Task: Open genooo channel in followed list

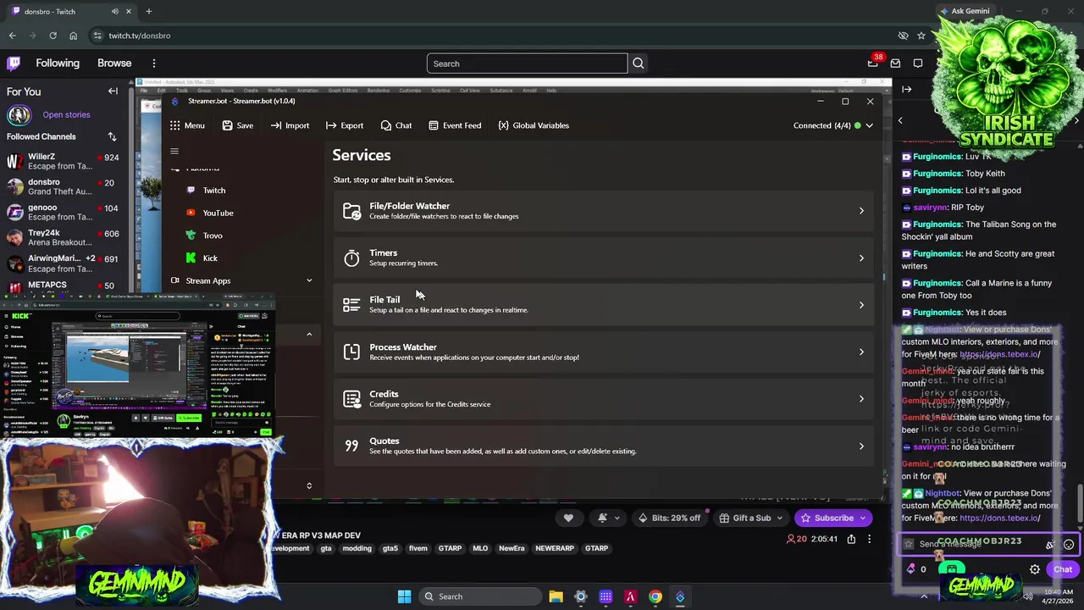Action: coord(63,212)
